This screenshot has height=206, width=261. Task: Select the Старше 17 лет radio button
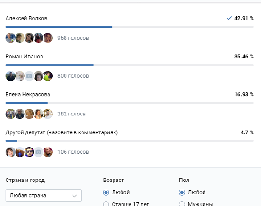[x=106, y=204]
